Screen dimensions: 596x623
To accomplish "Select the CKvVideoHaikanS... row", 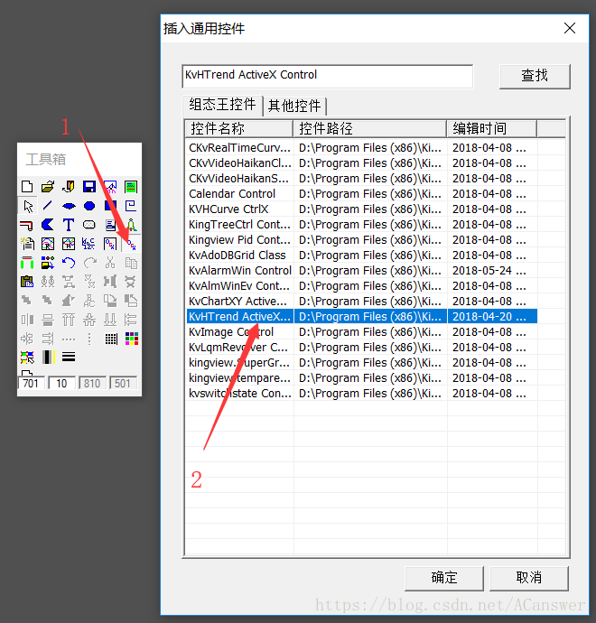I will [361, 179].
